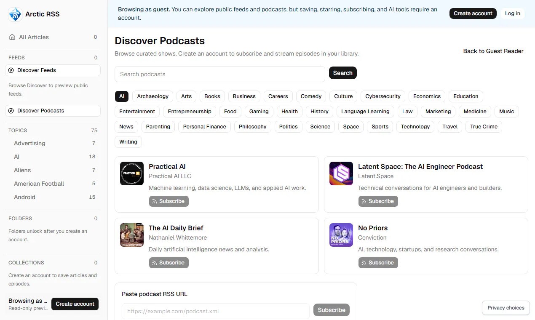The width and height of the screenshot is (535, 320).
Task: Select the Philosophy category chip
Action: [x=253, y=127]
